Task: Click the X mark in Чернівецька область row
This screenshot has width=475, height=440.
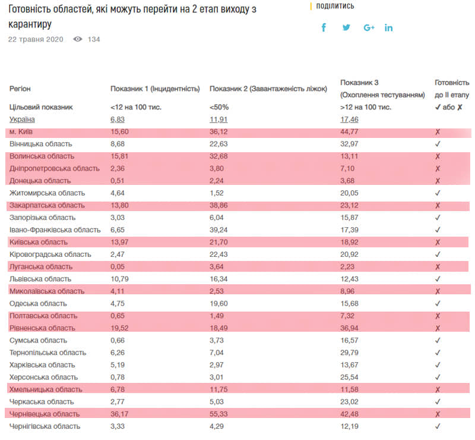Action: coord(438,414)
